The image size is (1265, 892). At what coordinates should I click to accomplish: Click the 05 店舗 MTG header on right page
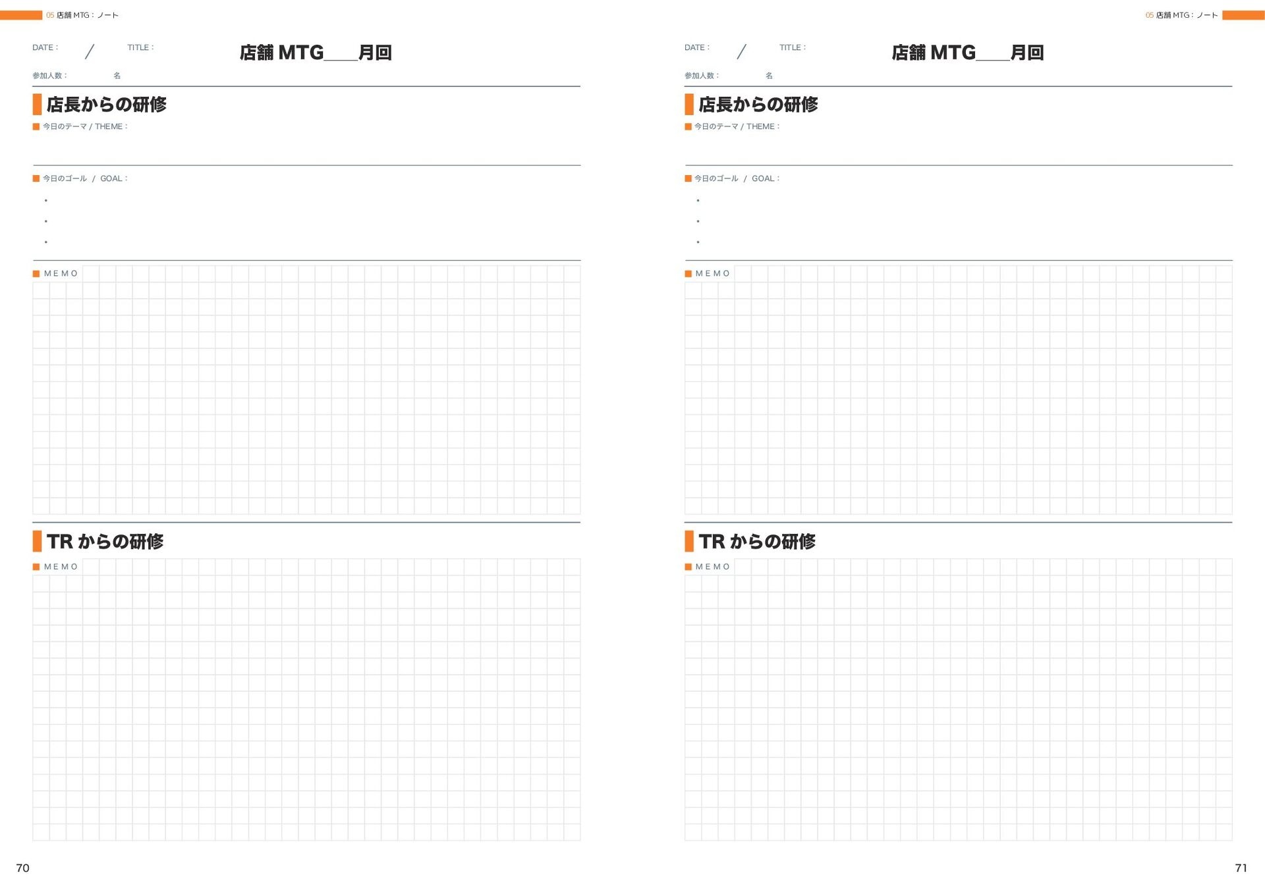(x=1181, y=15)
